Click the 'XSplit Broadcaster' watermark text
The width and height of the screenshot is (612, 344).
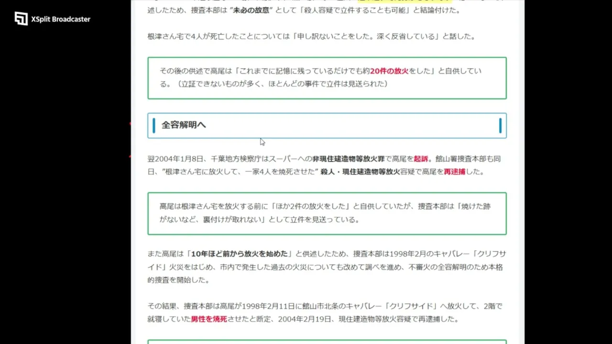tap(61, 19)
